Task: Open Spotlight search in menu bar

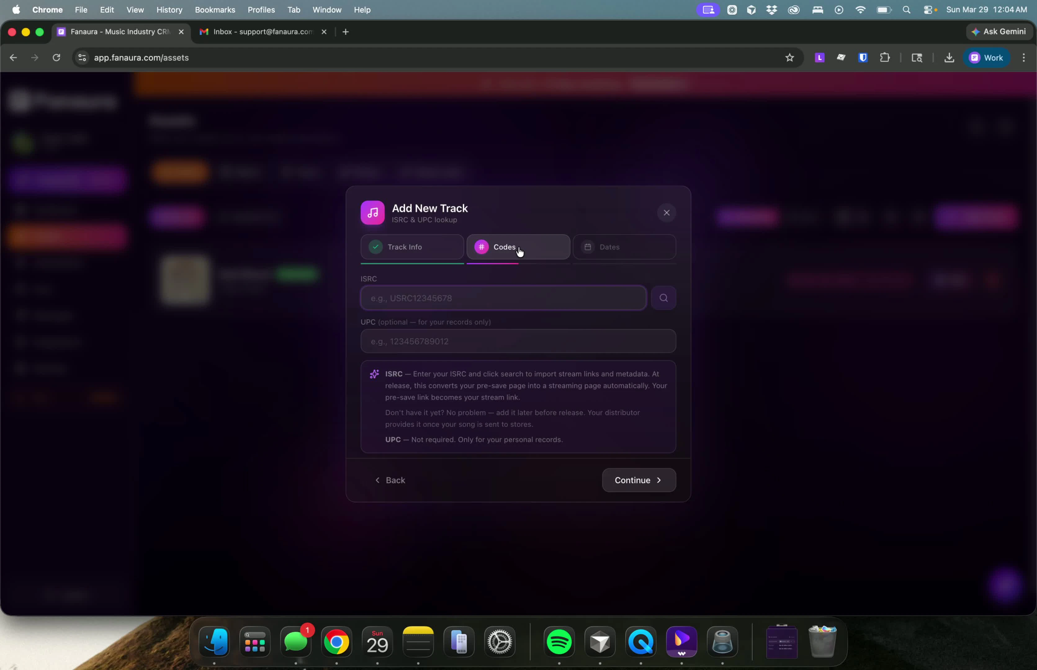Action: click(x=907, y=10)
